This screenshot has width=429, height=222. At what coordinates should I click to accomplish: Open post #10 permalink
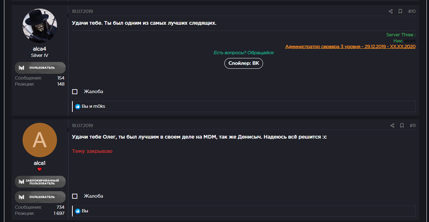click(x=412, y=11)
